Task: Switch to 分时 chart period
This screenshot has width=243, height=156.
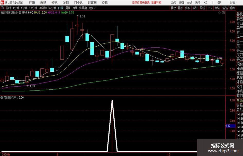Action: (8, 8)
